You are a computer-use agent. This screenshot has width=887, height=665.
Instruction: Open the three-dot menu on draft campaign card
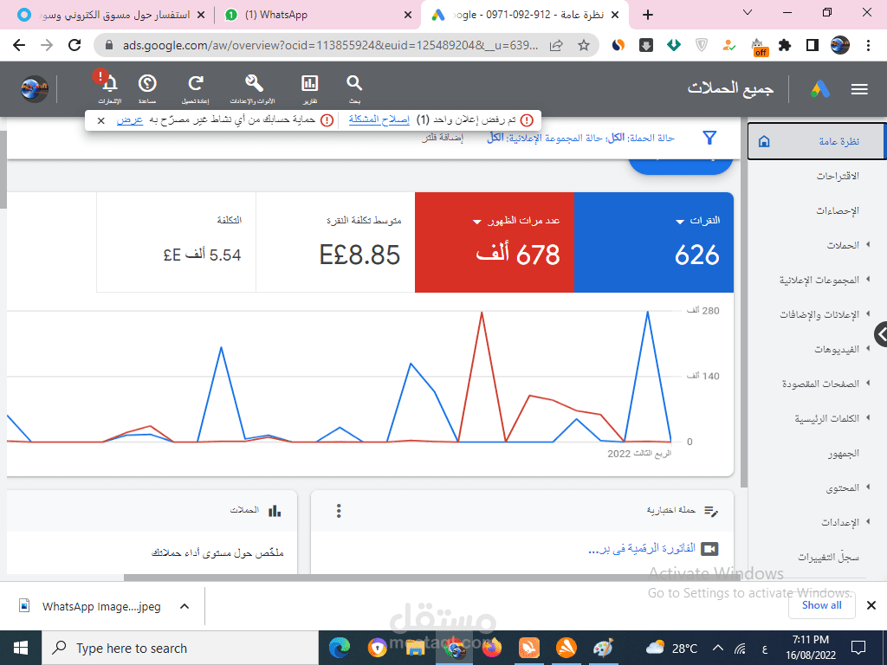[x=339, y=511]
